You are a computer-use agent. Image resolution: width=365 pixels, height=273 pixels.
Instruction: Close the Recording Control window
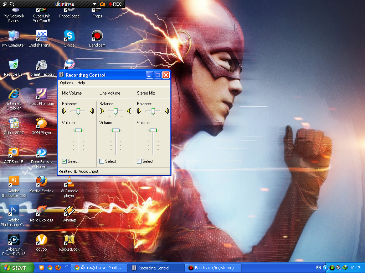coord(166,75)
